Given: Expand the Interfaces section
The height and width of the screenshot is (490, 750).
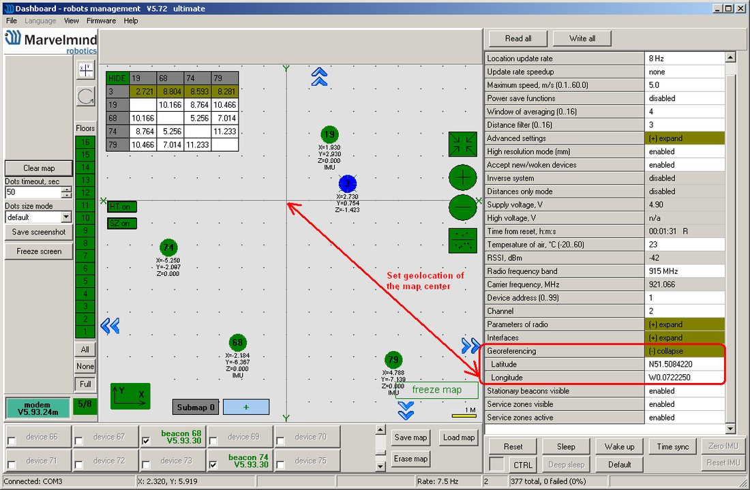Looking at the screenshot, I should pyautogui.click(x=685, y=337).
